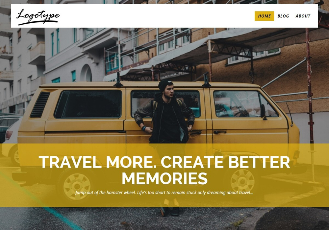
Task: Open the Blog navigation link
Action: point(283,16)
